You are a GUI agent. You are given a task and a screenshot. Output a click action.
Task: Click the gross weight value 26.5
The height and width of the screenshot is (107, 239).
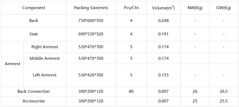click(x=224, y=92)
